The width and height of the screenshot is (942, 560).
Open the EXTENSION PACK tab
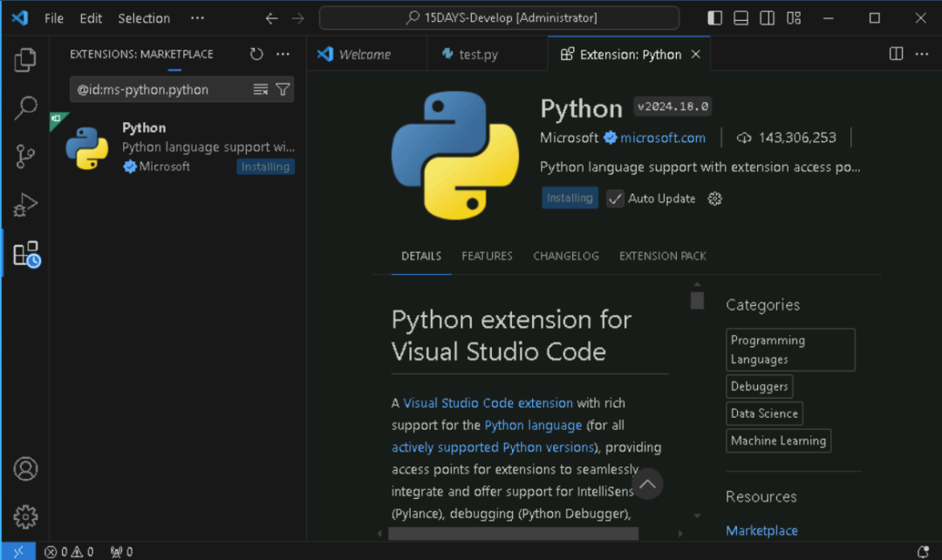pos(663,256)
